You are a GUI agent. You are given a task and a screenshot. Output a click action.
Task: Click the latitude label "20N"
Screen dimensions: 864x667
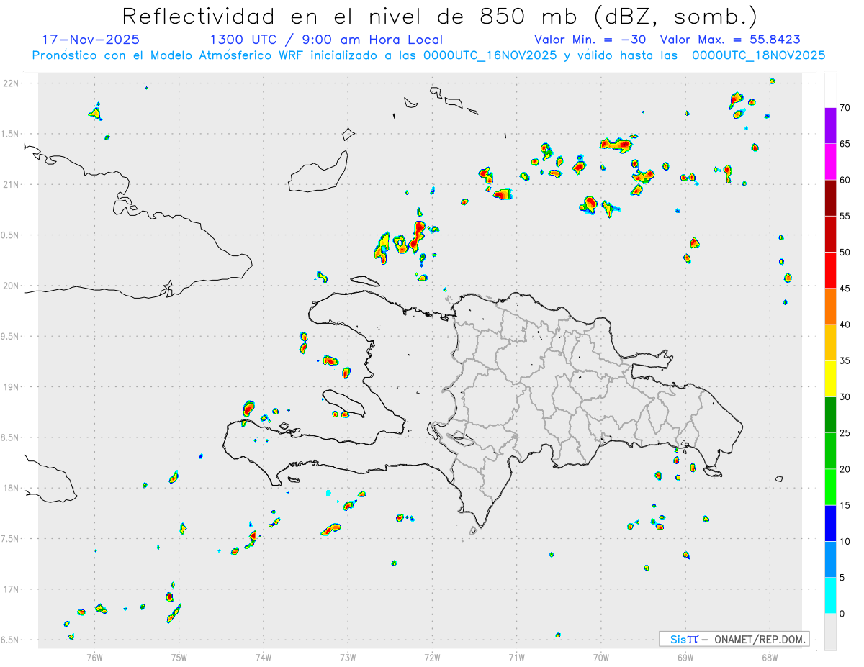pos(12,286)
